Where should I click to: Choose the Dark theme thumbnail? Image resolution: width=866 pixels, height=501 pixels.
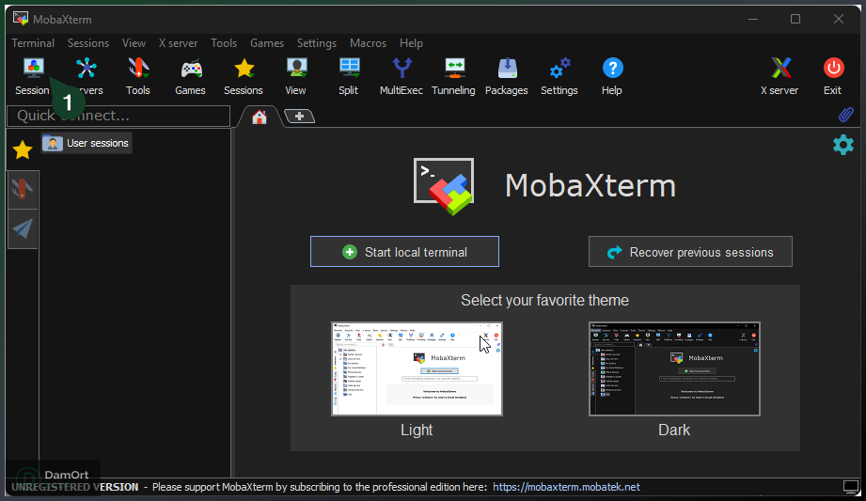click(674, 368)
